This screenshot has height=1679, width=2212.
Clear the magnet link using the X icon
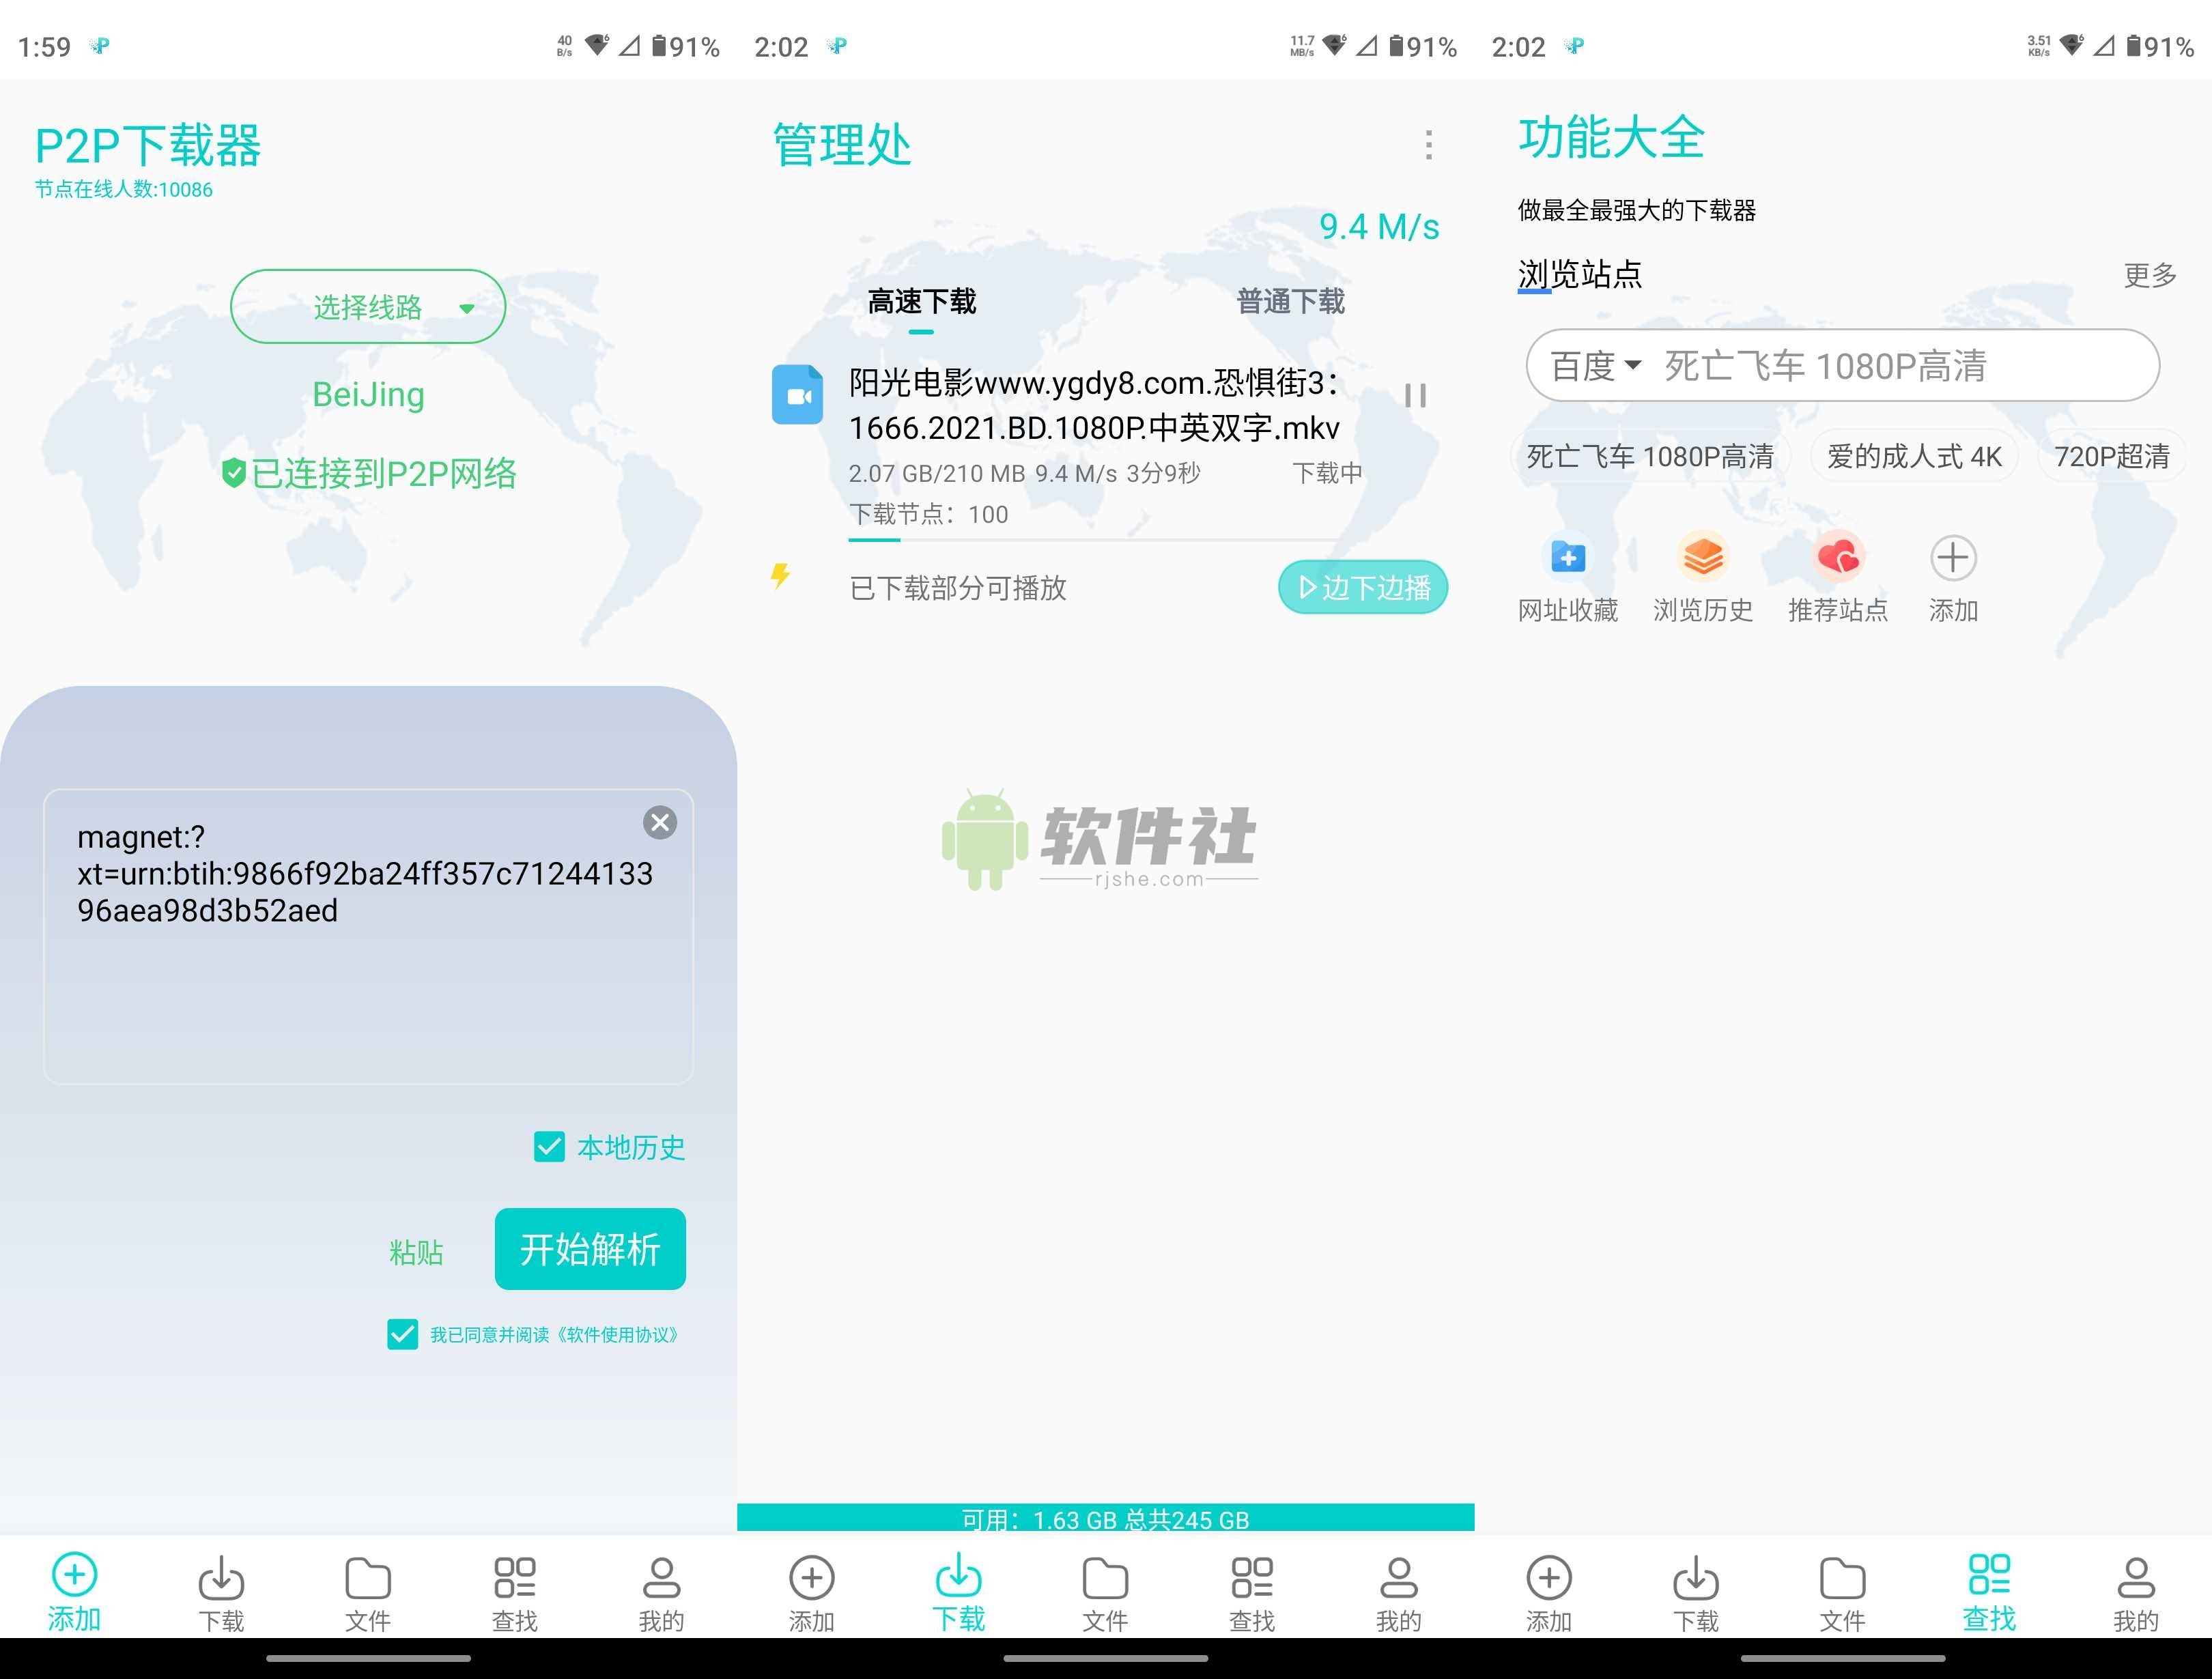[x=659, y=823]
